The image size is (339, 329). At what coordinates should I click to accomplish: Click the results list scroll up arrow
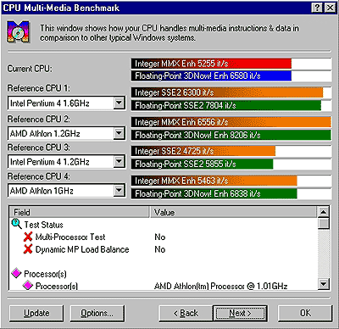pyautogui.click(x=324, y=212)
